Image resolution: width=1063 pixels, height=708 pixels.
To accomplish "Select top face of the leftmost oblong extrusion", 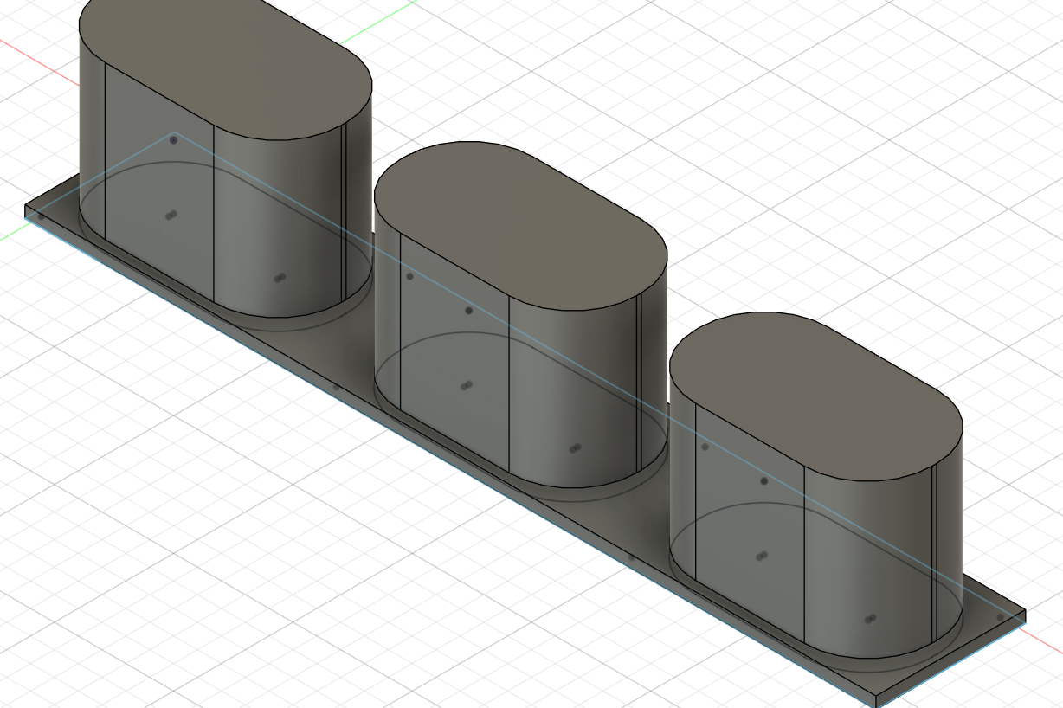I will coord(225,65).
